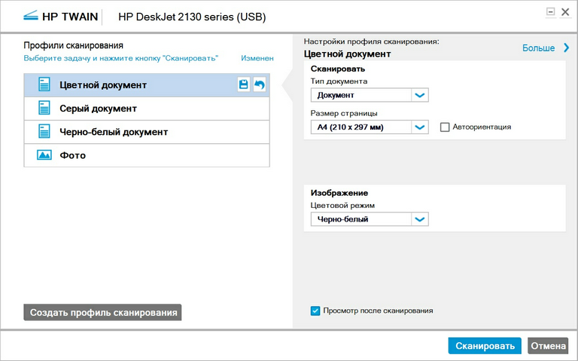Click the Изменен status link
Viewport: 578px width, 361px height.
[257, 58]
